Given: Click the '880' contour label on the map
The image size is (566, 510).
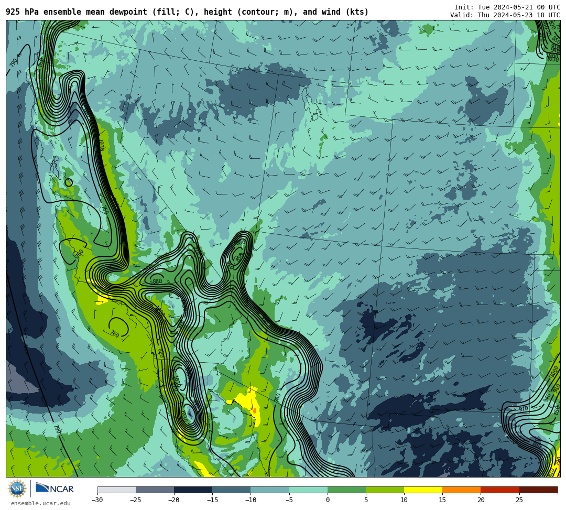Looking at the screenshot, I should point(157,281).
